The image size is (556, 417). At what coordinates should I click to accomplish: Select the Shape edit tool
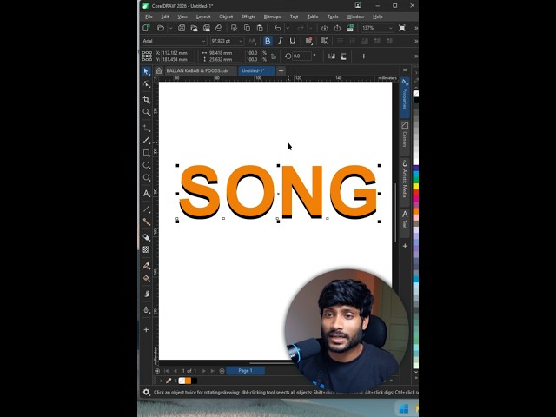click(x=146, y=84)
